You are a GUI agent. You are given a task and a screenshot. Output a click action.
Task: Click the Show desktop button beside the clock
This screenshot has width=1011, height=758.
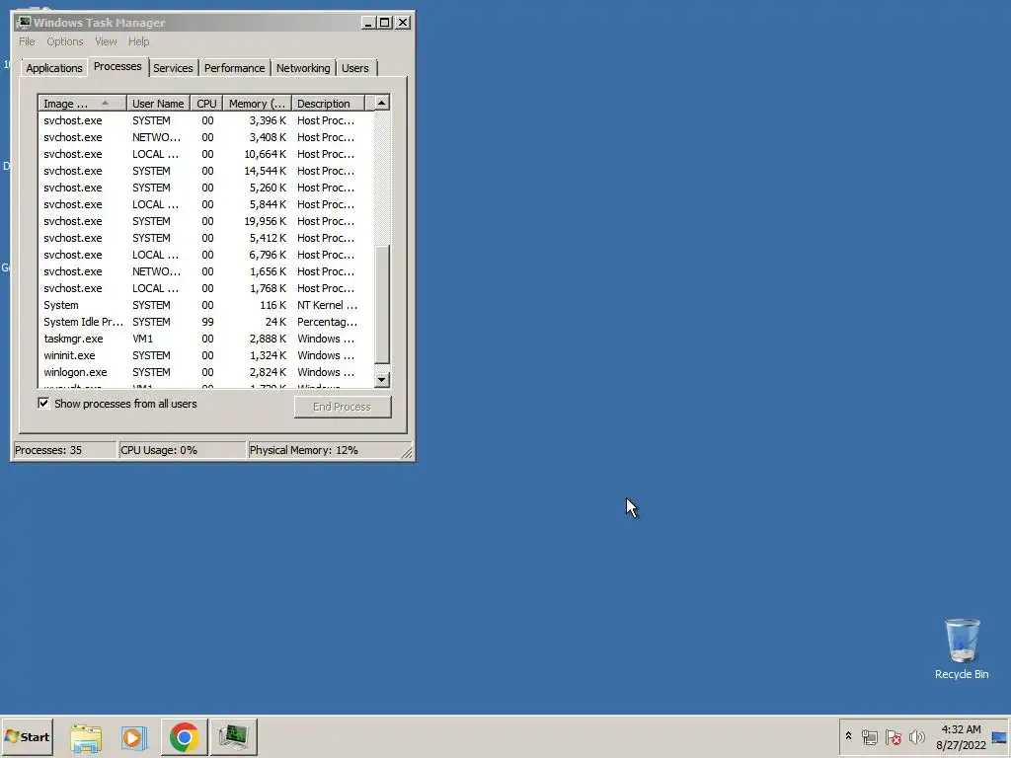[x=1000, y=737]
